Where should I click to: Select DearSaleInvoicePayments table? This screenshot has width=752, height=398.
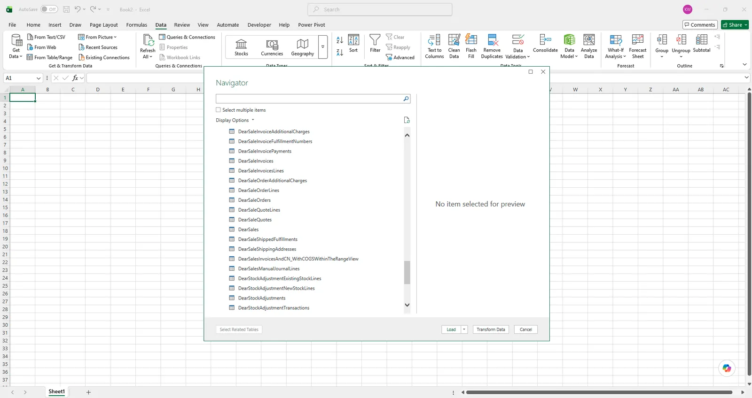click(x=265, y=151)
